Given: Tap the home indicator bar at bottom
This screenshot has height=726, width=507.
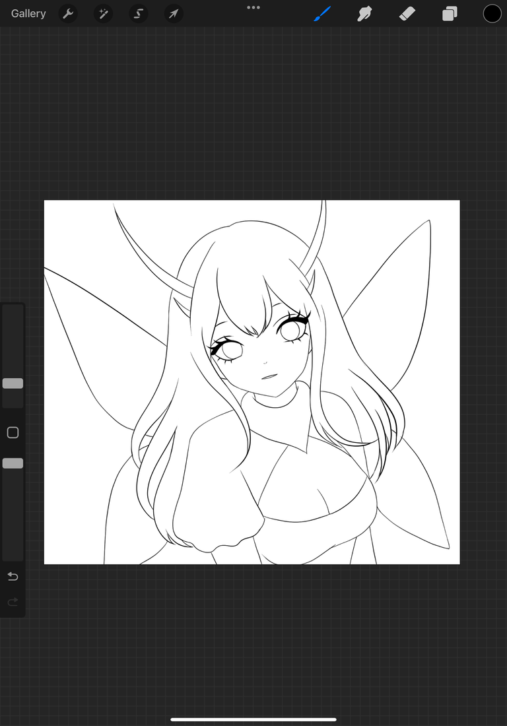Looking at the screenshot, I should 253,719.
